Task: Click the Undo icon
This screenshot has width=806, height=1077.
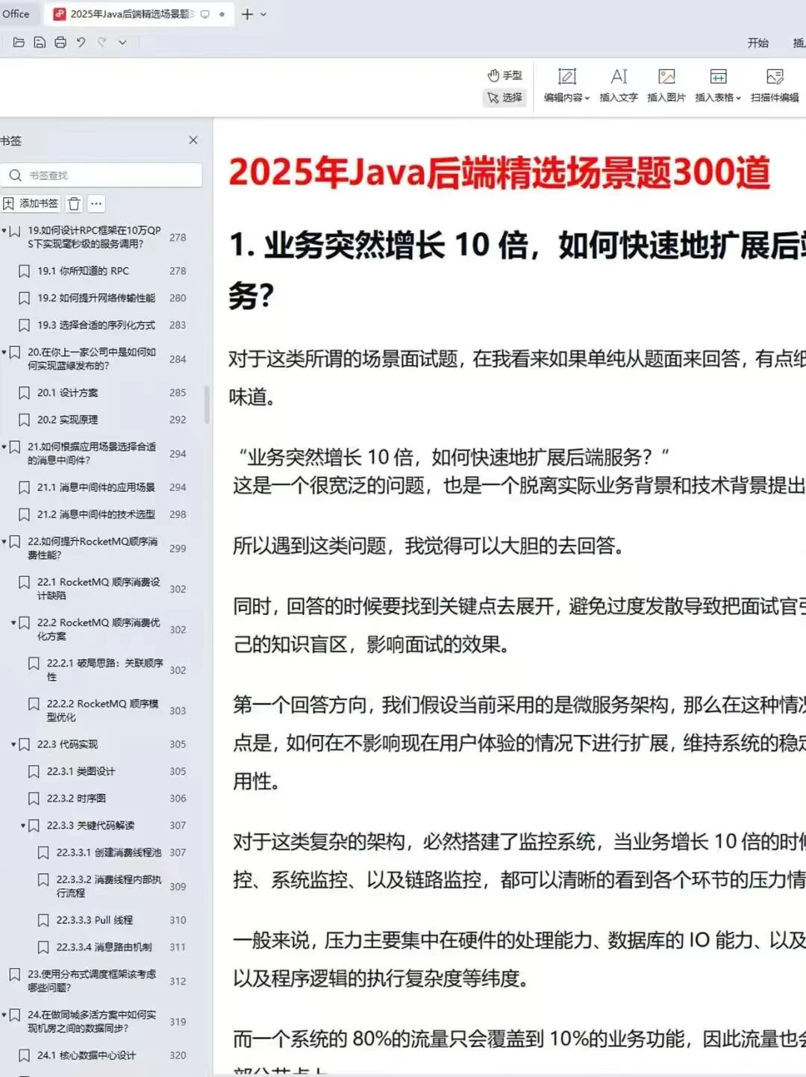Action: (80, 43)
